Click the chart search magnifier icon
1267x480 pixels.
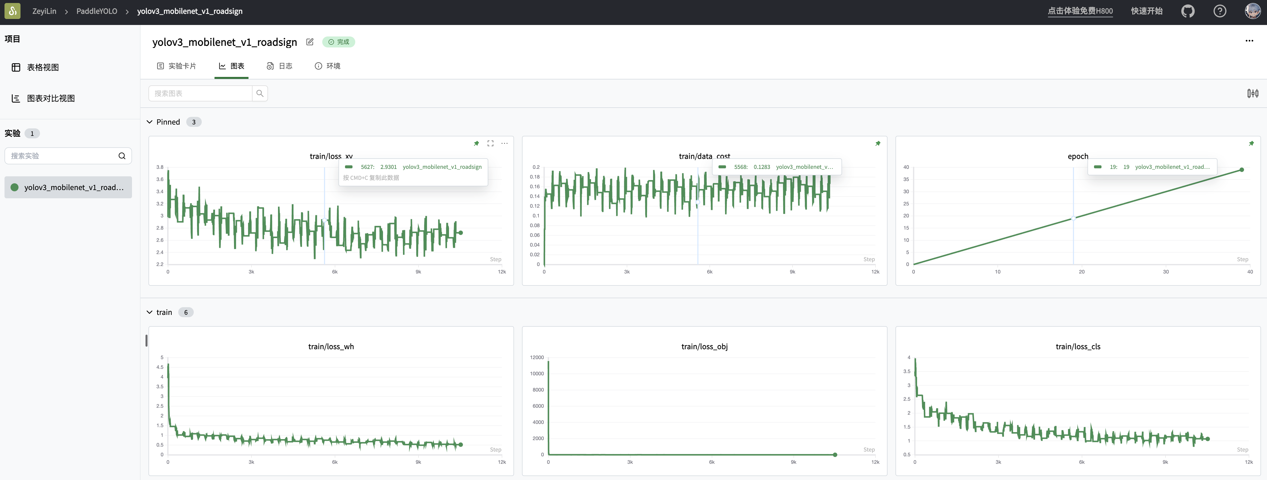tap(260, 93)
